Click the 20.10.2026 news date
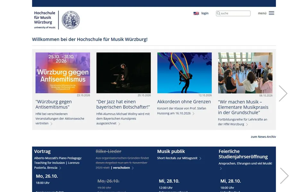 coord(144,95)
